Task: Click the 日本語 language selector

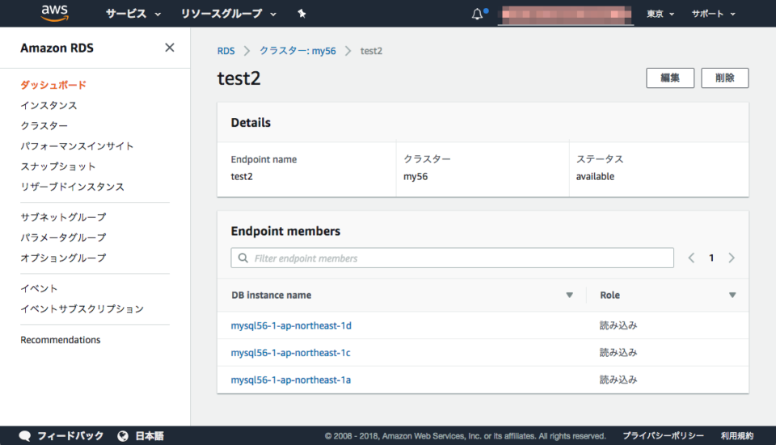Action: (x=150, y=435)
